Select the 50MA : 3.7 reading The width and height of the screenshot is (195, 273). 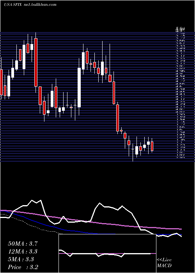pyautogui.click(x=23, y=244)
